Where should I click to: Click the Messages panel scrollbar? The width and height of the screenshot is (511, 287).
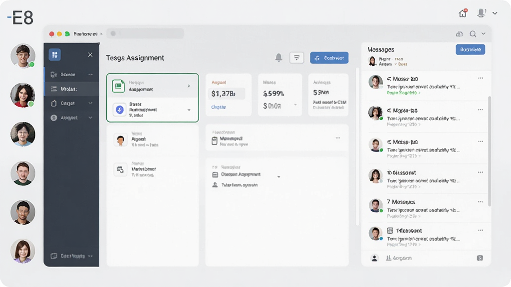[489, 151]
